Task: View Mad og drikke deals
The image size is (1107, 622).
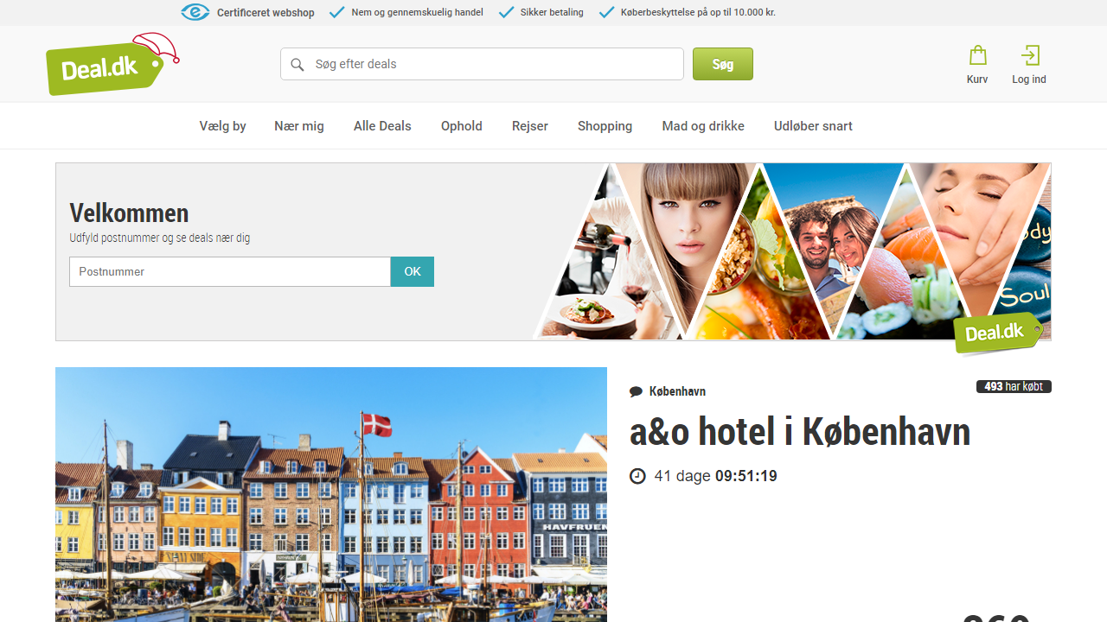Action: 702,125
